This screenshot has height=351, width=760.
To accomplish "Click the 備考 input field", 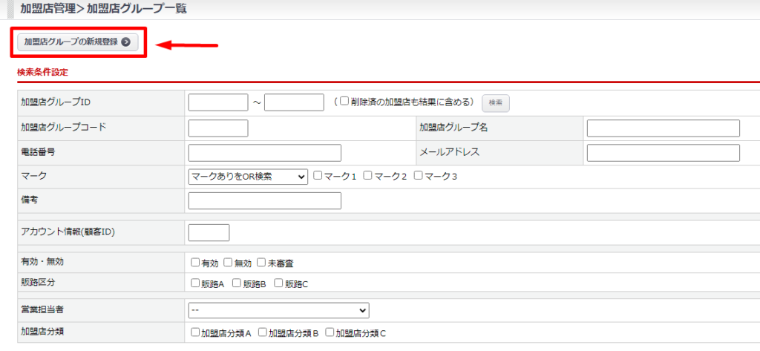I will (x=265, y=200).
